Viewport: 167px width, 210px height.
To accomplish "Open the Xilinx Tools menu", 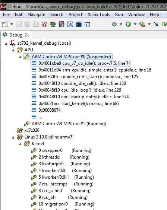I will click(x=99, y=15).
